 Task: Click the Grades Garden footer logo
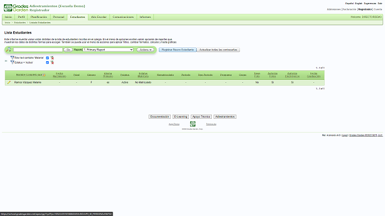coord(192,124)
